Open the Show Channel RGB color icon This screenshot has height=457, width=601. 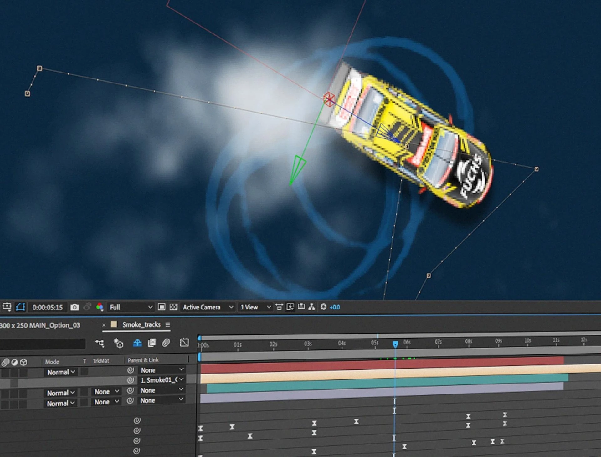coord(100,307)
